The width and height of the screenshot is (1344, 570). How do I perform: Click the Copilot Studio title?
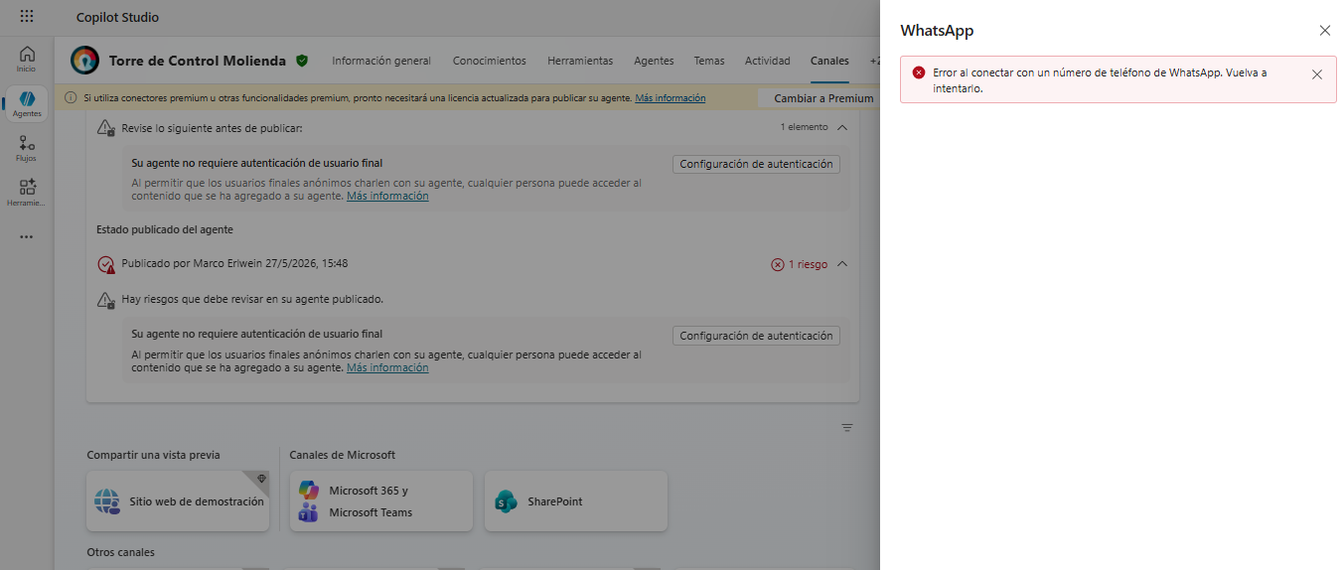click(117, 17)
